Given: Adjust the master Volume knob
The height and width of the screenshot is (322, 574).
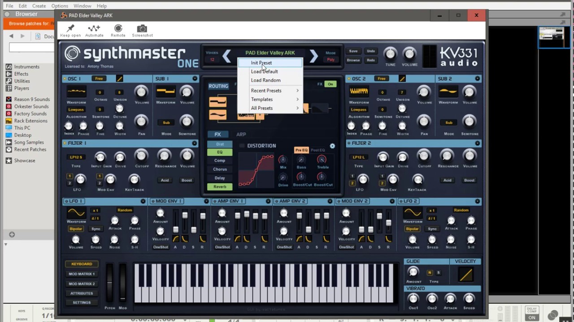Looking at the screenshot, I should point(409,54).
